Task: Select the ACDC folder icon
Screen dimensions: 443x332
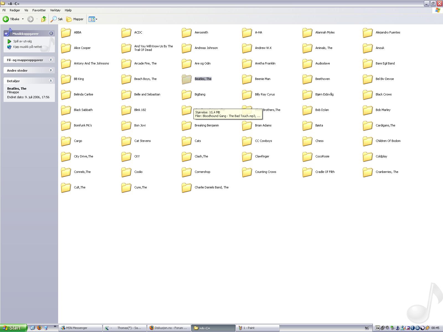Action: (x=126, y=32)
